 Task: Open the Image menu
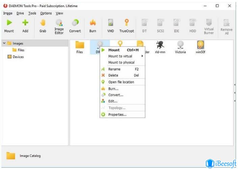(x=8, y=13)
